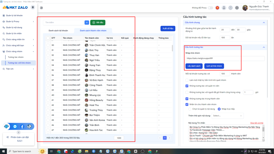Viewport: 274px width, 154px height.
Task: Click Lịch sử link nhóm button
Action: point(214,66)
